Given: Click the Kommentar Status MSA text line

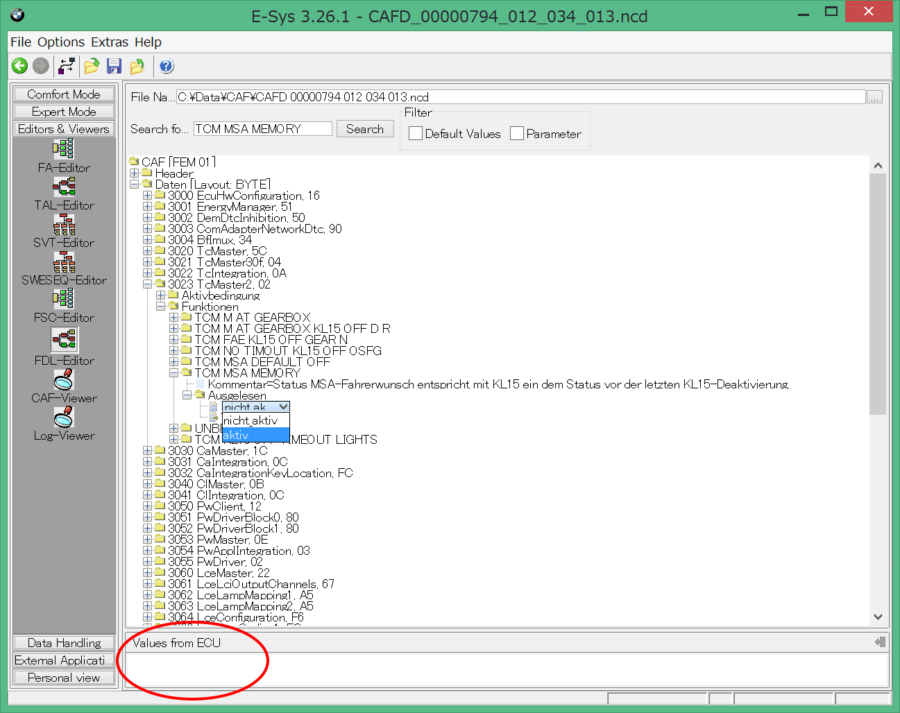Looking at the screenshot, I should 498,384.
